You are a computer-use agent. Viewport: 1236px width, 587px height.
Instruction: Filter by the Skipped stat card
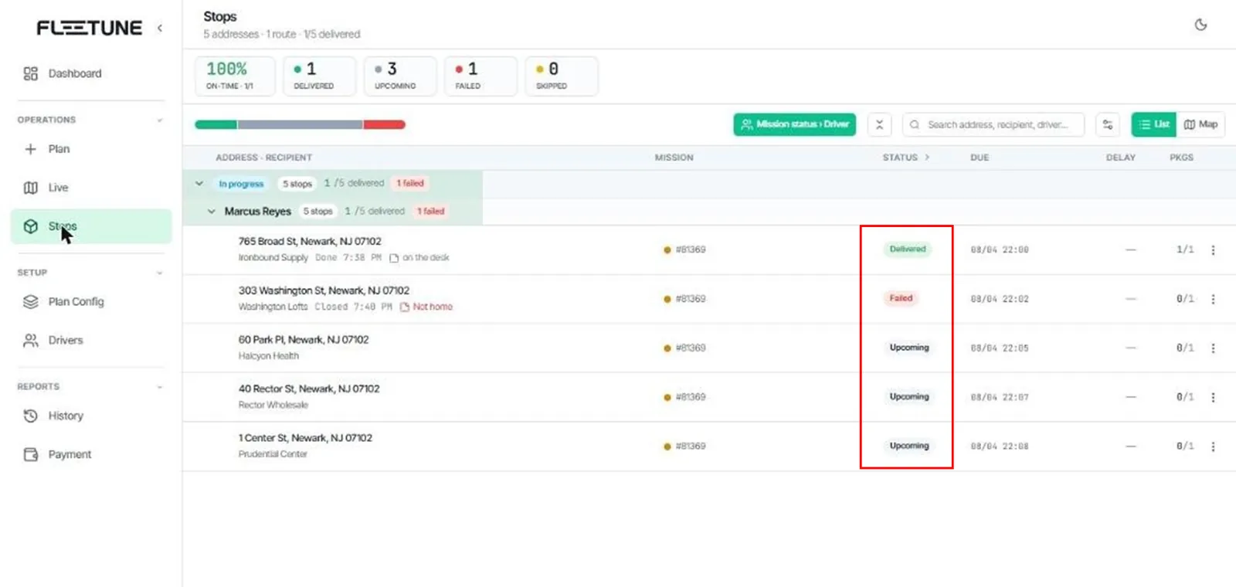tap(561, 76)
